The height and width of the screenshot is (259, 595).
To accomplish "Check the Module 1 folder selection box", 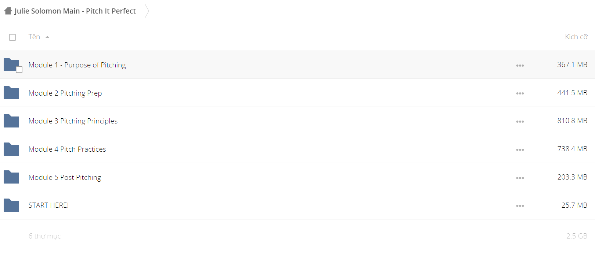I will click(x=19, y=70).
